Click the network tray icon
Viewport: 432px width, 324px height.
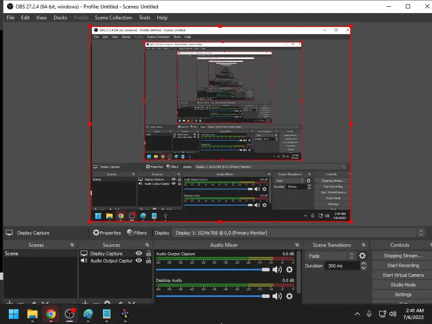382,314
